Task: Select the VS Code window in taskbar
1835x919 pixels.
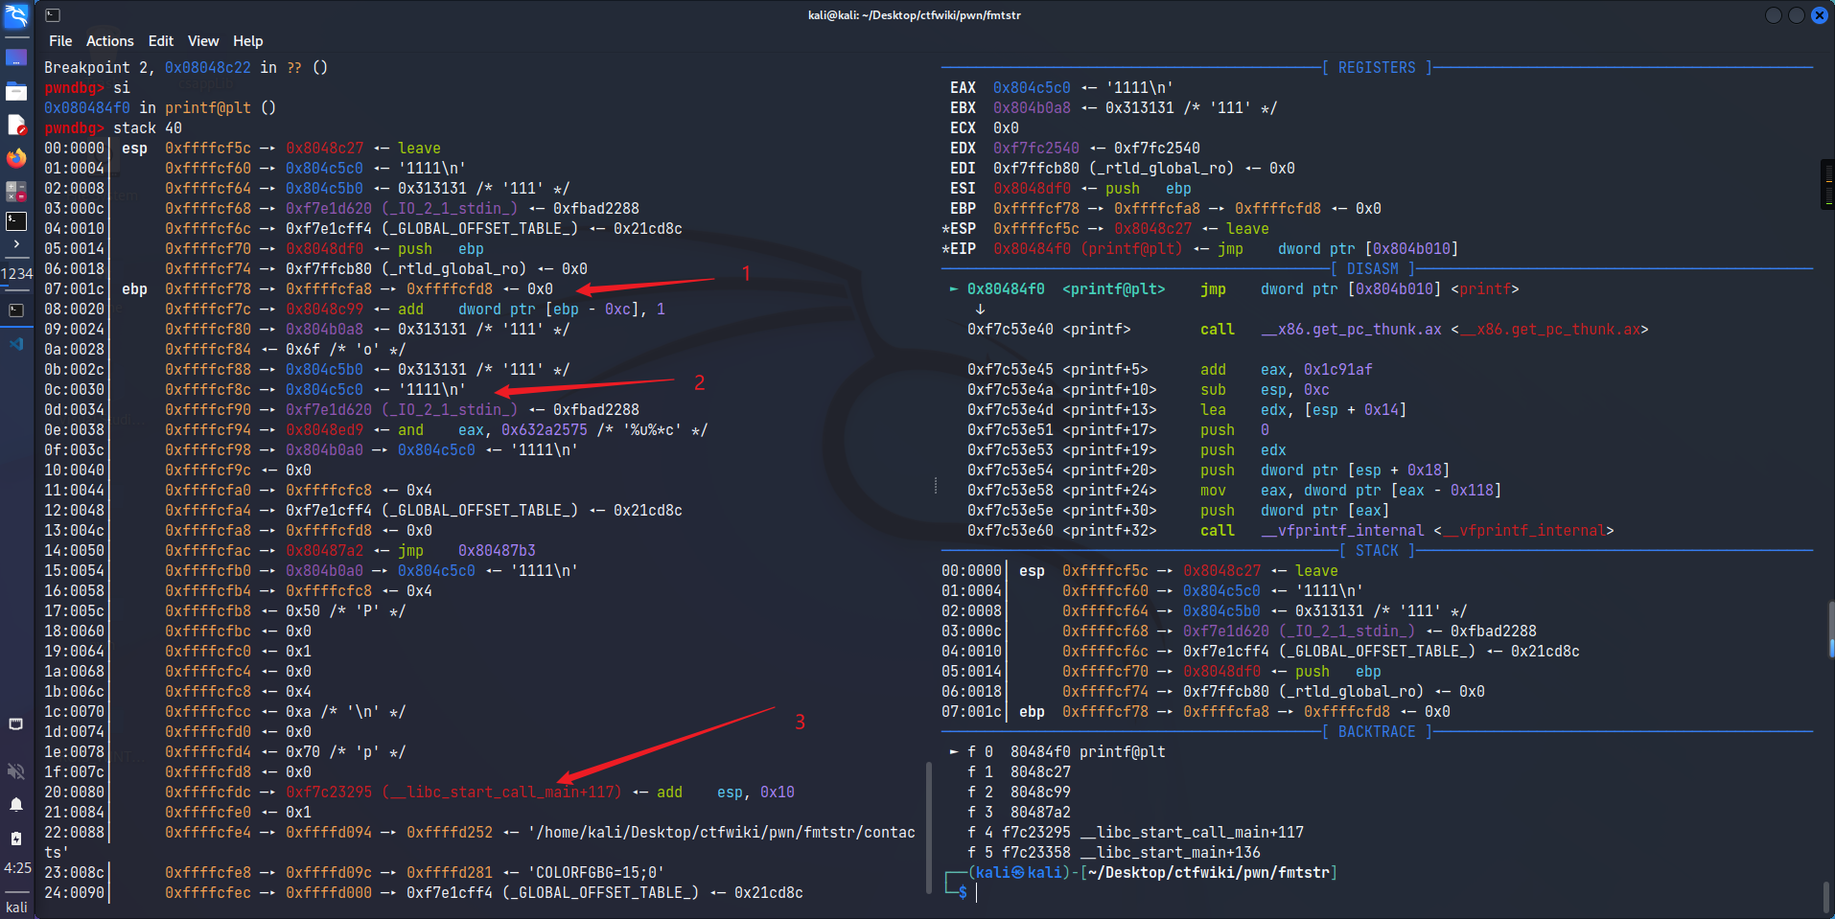Action: 16,344
